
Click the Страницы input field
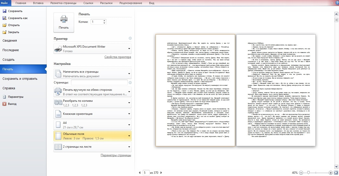pos(99,82)
